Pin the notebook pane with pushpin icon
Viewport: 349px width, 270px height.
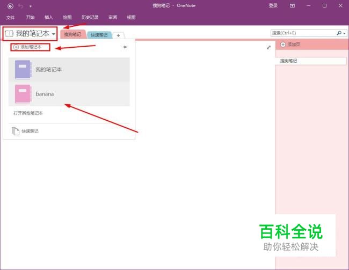click(125, 47)
